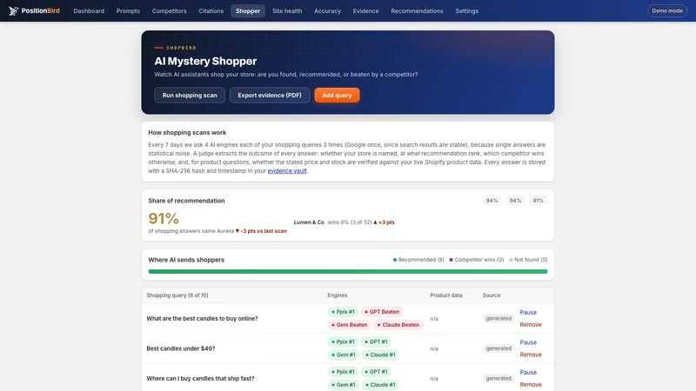Remove the candles under $40 query
Screen dimensions: 696x391
(x=531, y=355)
